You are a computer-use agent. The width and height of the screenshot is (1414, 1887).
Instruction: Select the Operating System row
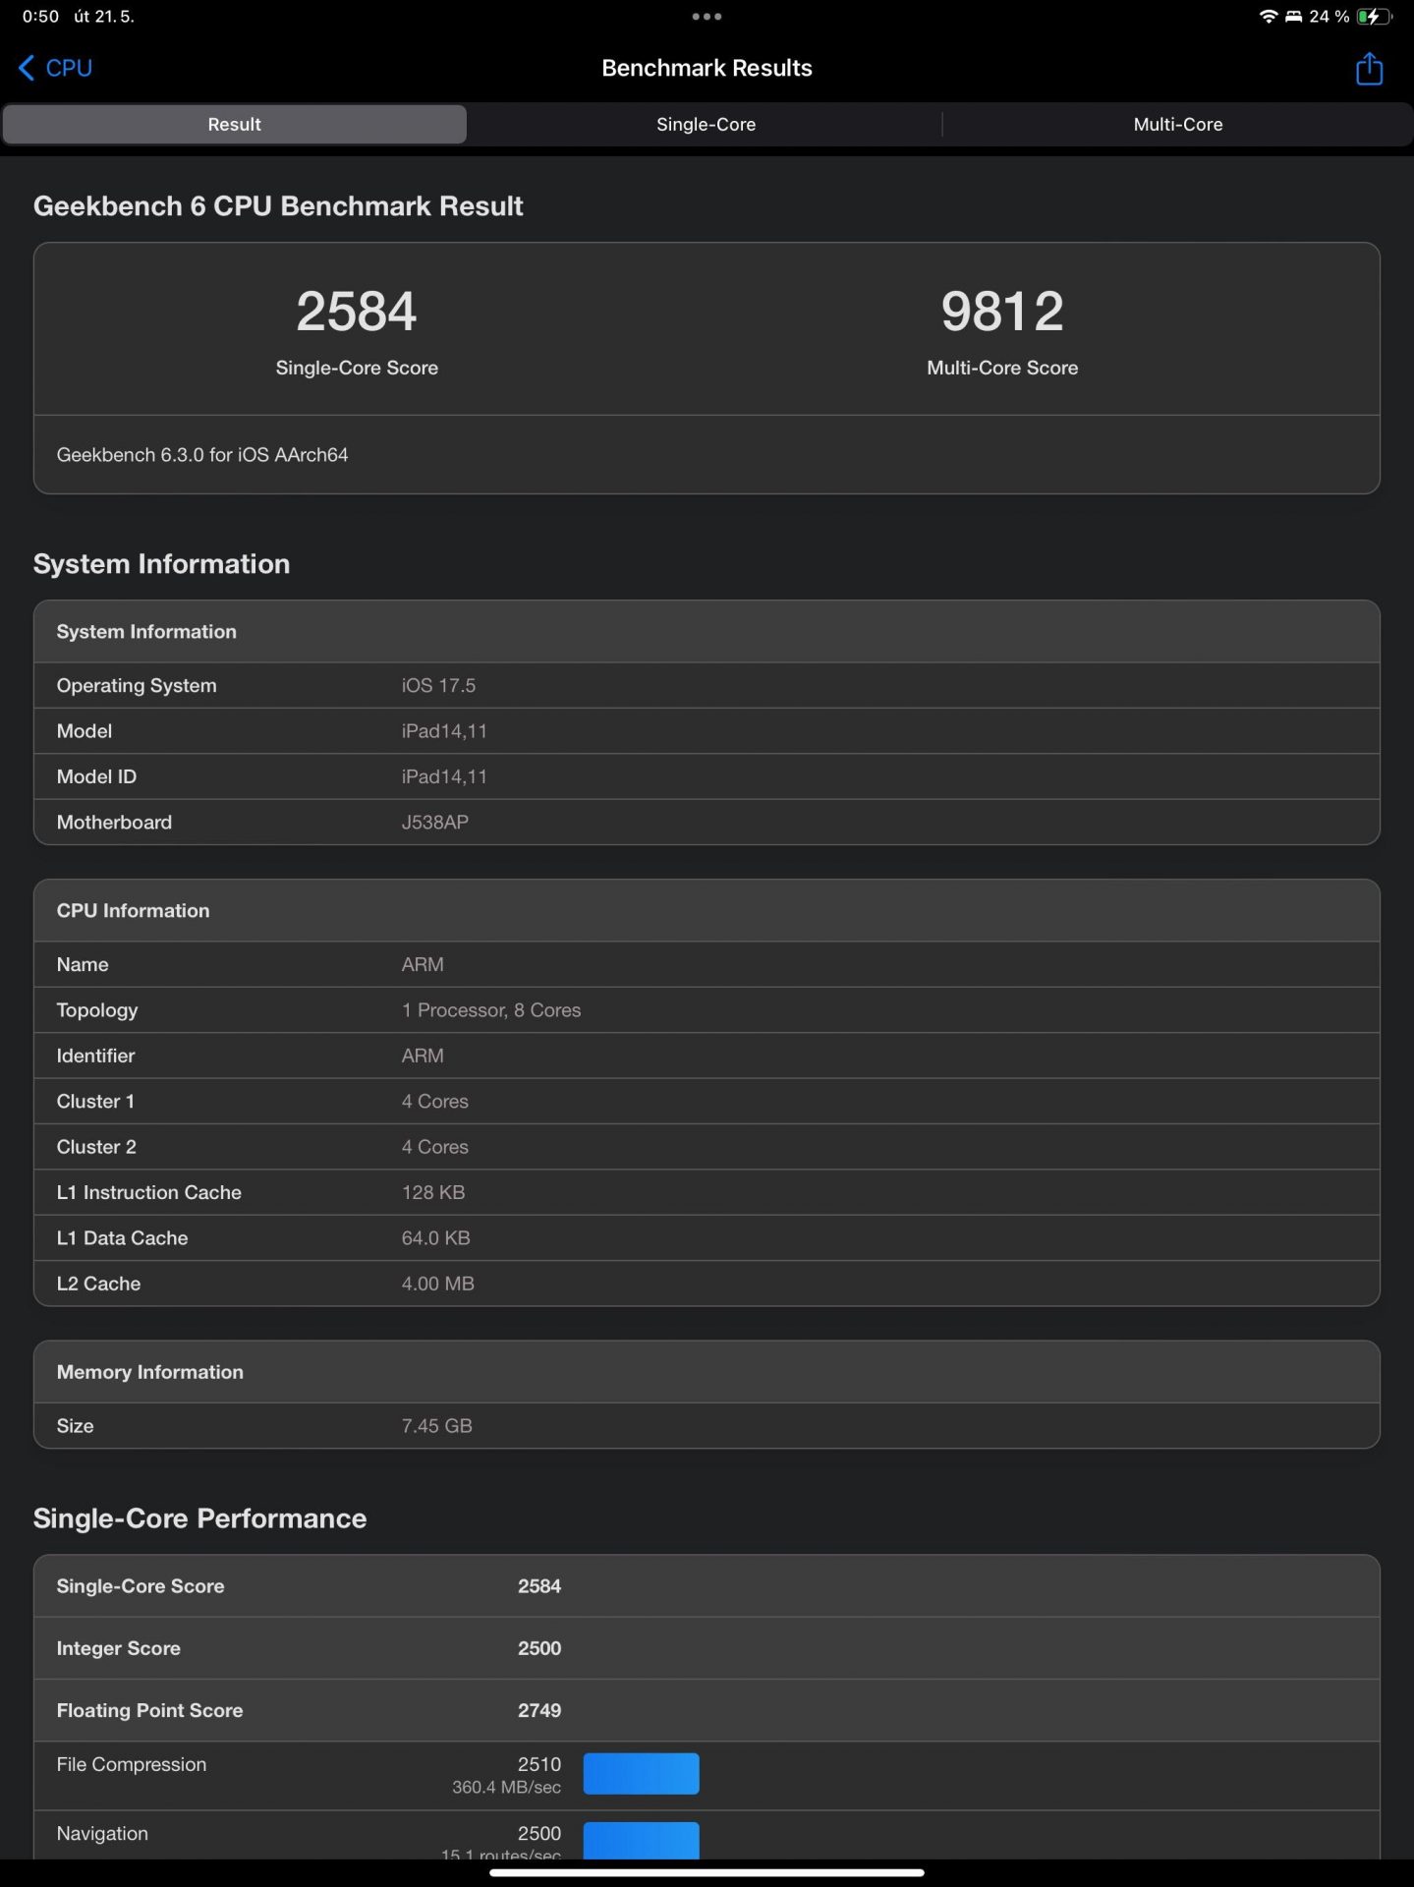pyautogui.click(x=707, y=686)
